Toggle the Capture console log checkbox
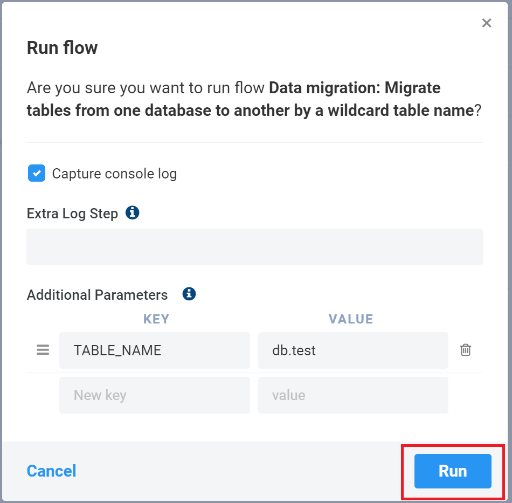Image resolution: width=512 pixels, height=503 pixels. click(x=37, y=173)
